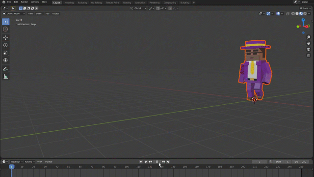Toggle the snapping magnet button
The image size is (314, 177).
click(158, 8)
